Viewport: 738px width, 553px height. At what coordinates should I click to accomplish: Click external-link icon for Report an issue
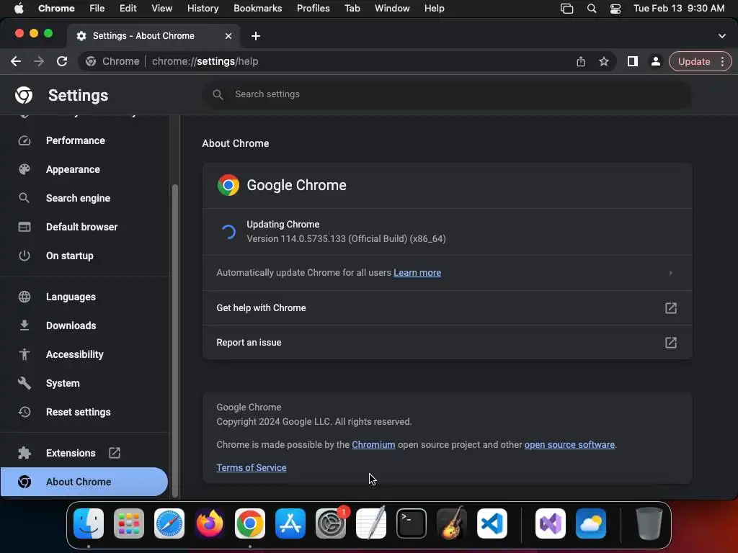pyautogui.click(x=671, y=342)
